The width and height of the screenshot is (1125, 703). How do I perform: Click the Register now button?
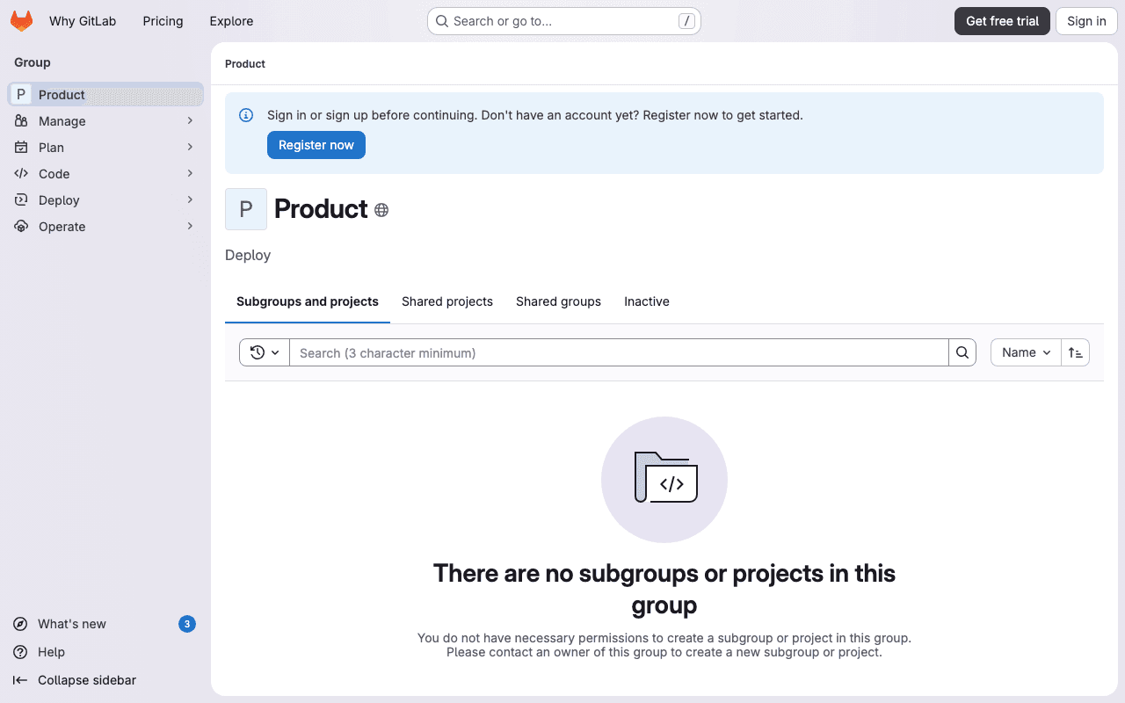click(316, 145)
